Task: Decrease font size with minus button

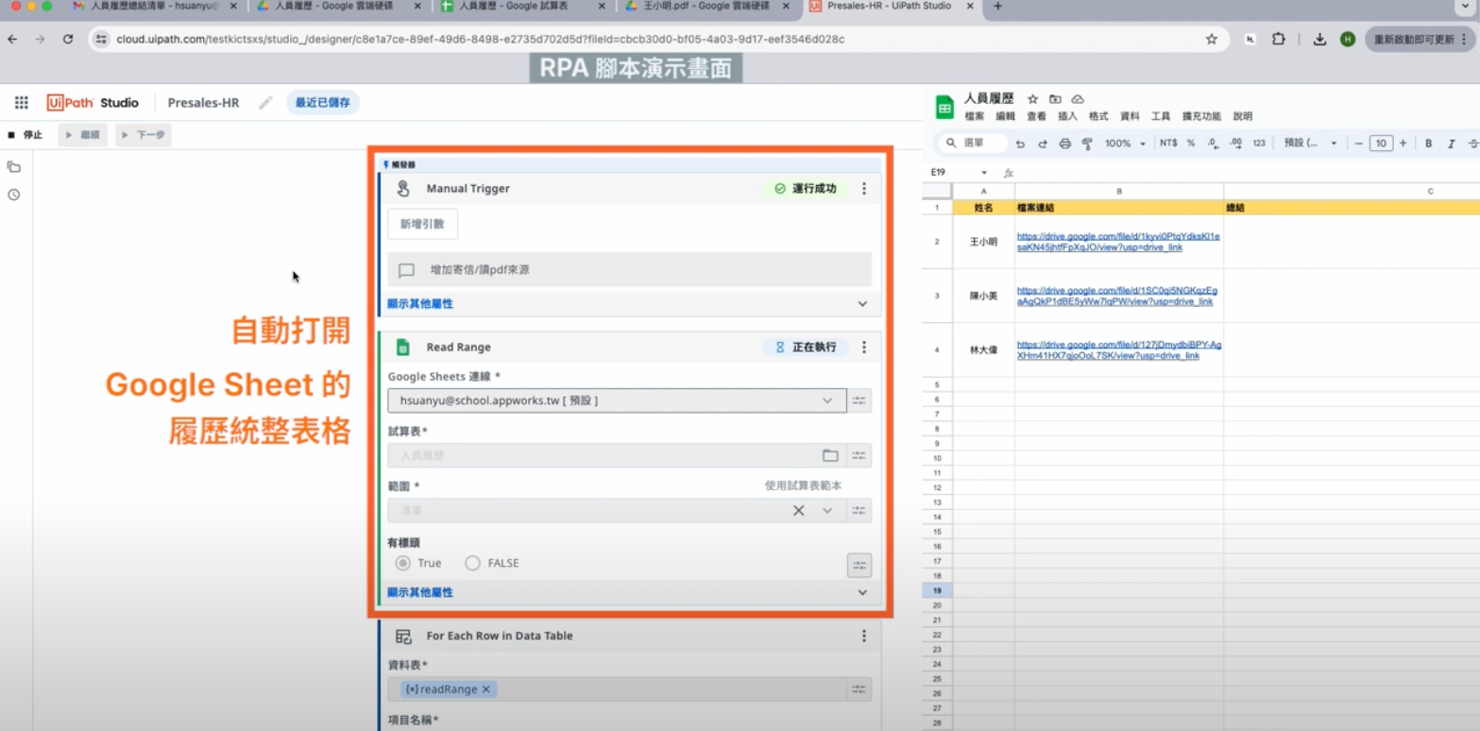Action: click(1358, 144)
